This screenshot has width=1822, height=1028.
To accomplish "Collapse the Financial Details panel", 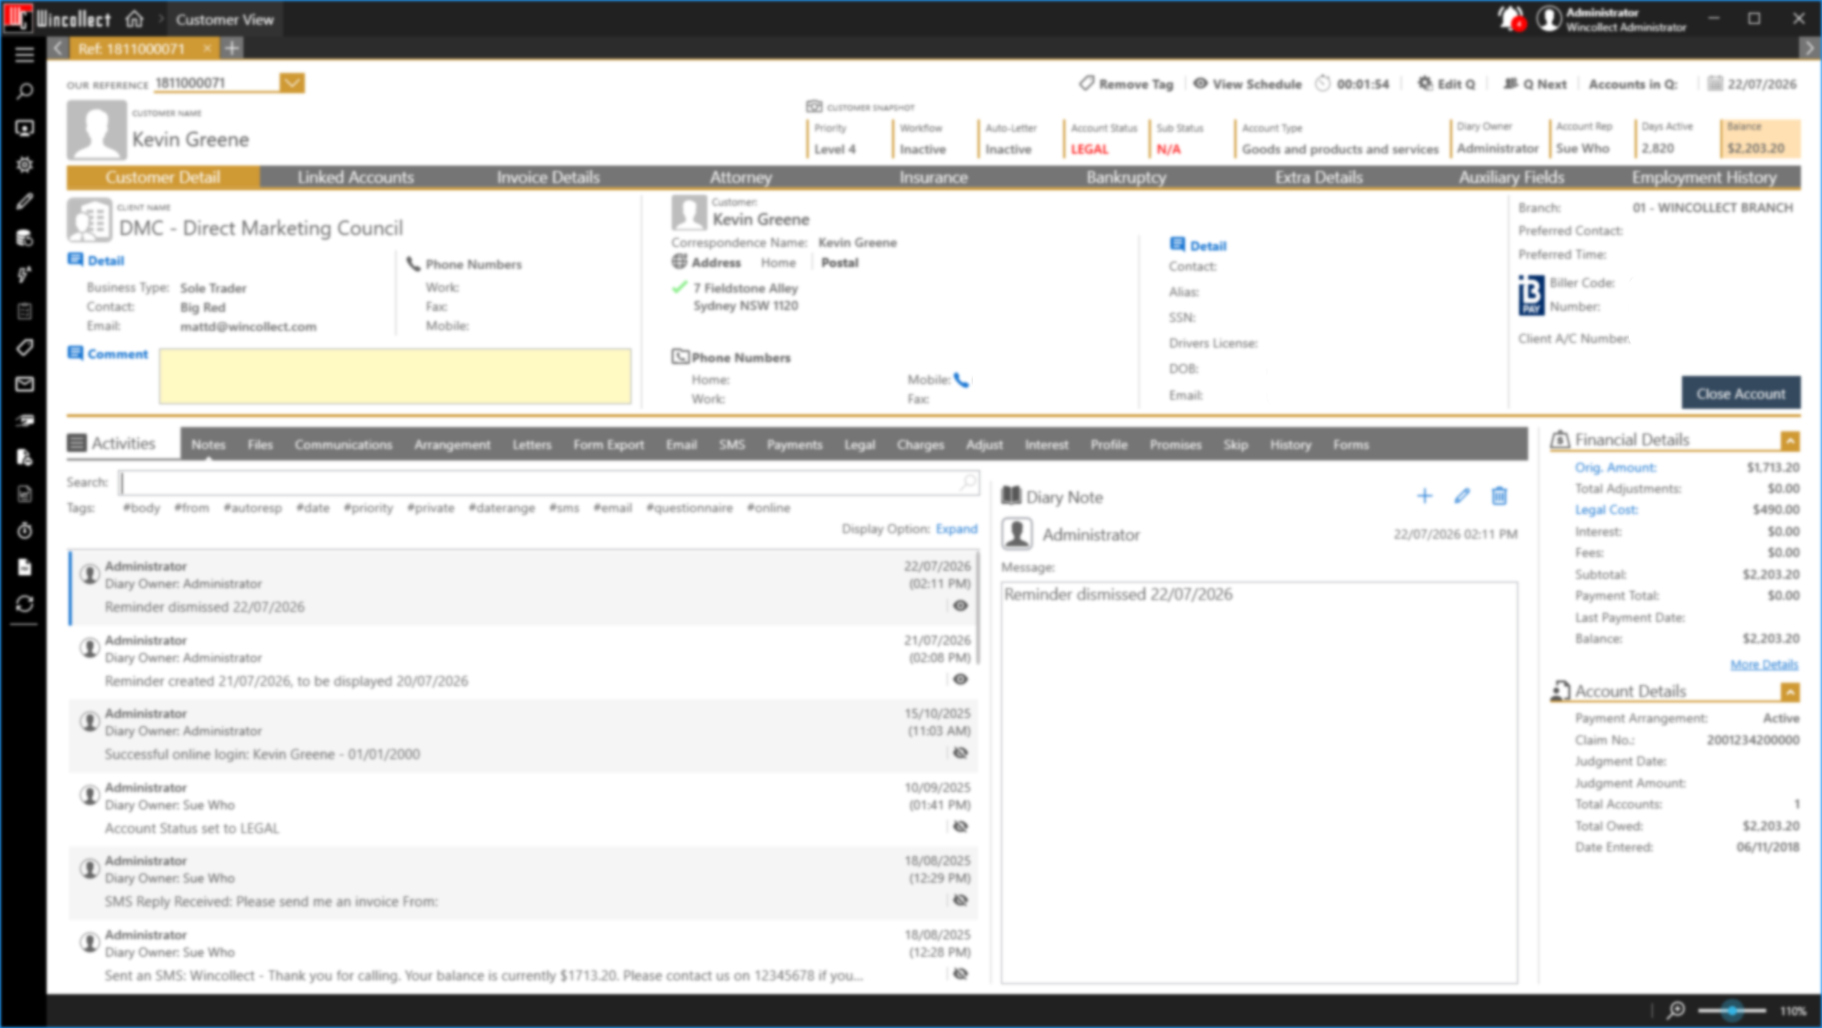I will 1790,441.
